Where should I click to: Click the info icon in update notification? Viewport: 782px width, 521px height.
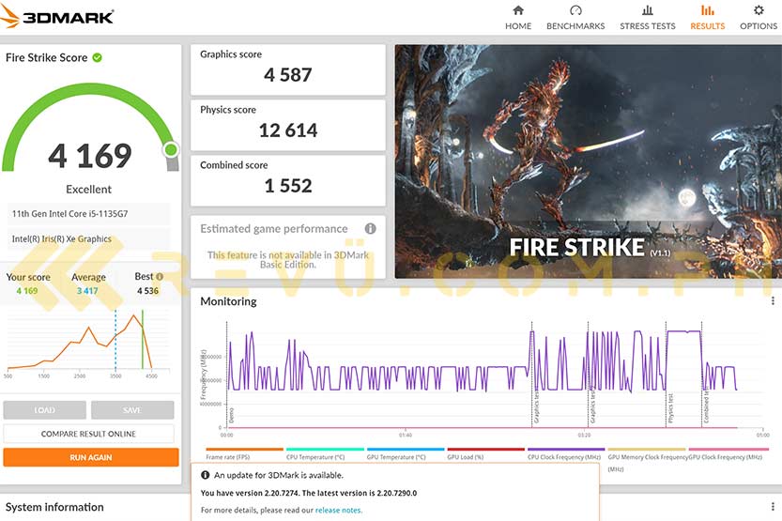pos(205,475)
